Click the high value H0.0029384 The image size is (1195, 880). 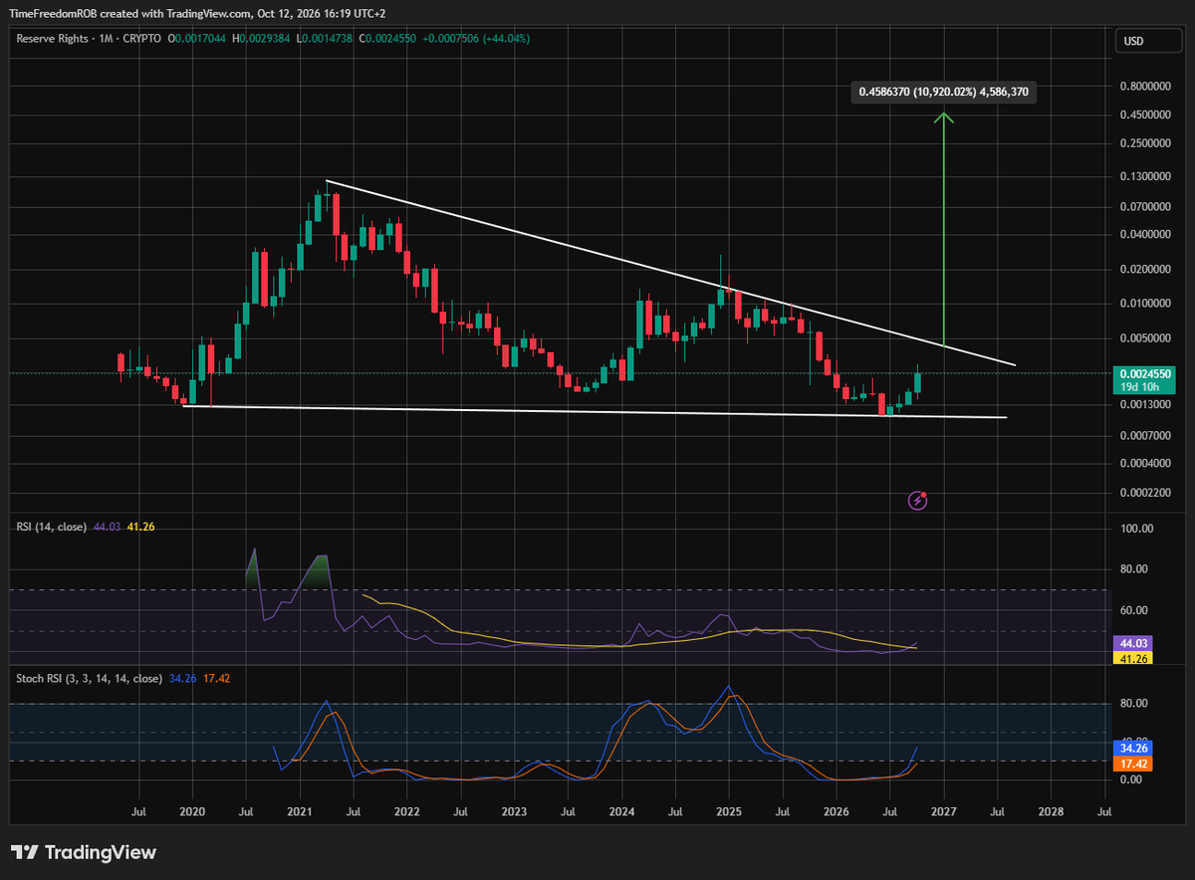(x=261, y=39)
